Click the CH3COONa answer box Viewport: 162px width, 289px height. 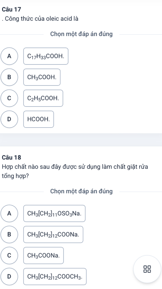pos(44,256)
